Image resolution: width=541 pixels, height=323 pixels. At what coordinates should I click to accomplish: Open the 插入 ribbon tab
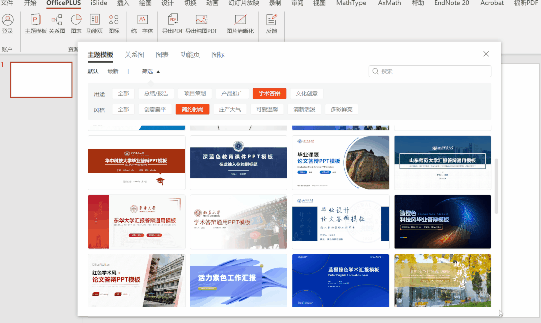[x=123, y=3]
